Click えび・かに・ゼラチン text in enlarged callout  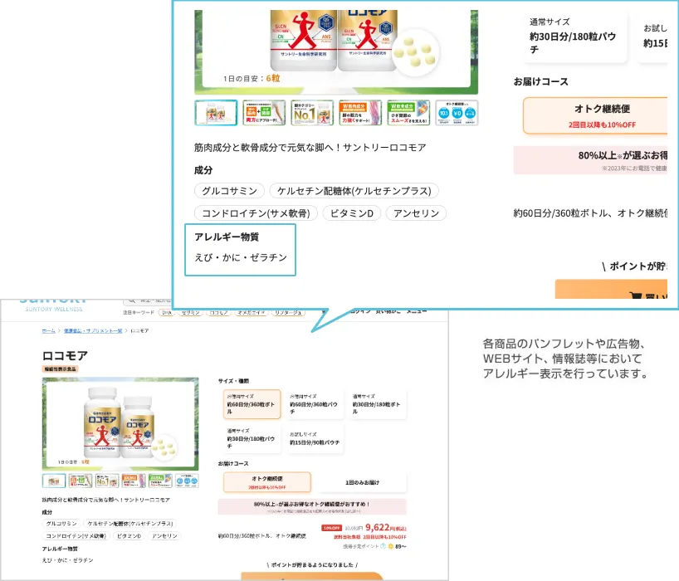pyautogui.click(x=241, y=257)
